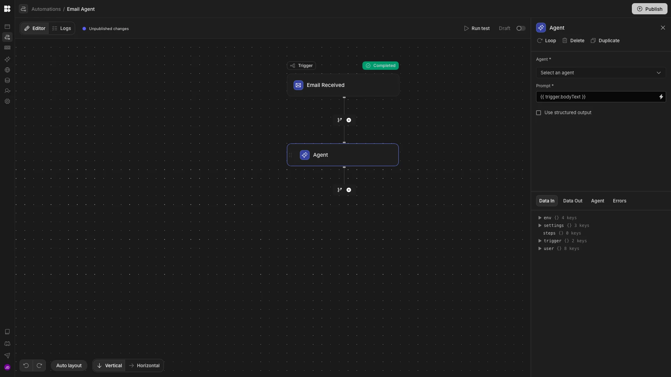This screenshot has width=671, height=377.
Task: Open the Automations sidebar icon
Action: [7, 37]
